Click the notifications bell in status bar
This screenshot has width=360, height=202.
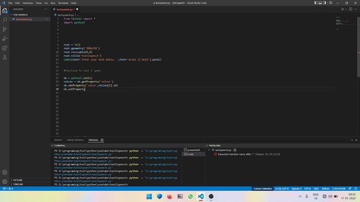(x=355, y=189)
